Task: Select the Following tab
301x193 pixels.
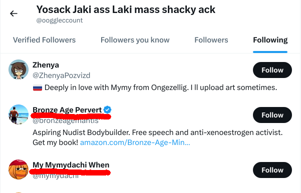Action: point(270,40)
